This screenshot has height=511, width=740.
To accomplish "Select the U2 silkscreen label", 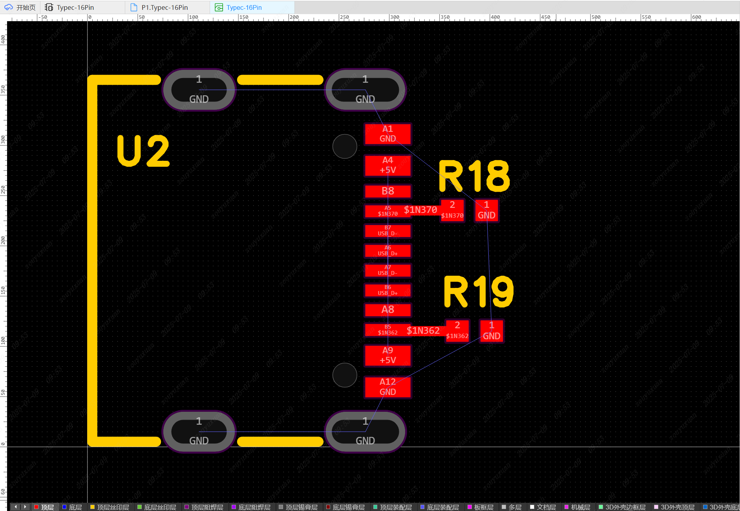I will click(143, 151).
